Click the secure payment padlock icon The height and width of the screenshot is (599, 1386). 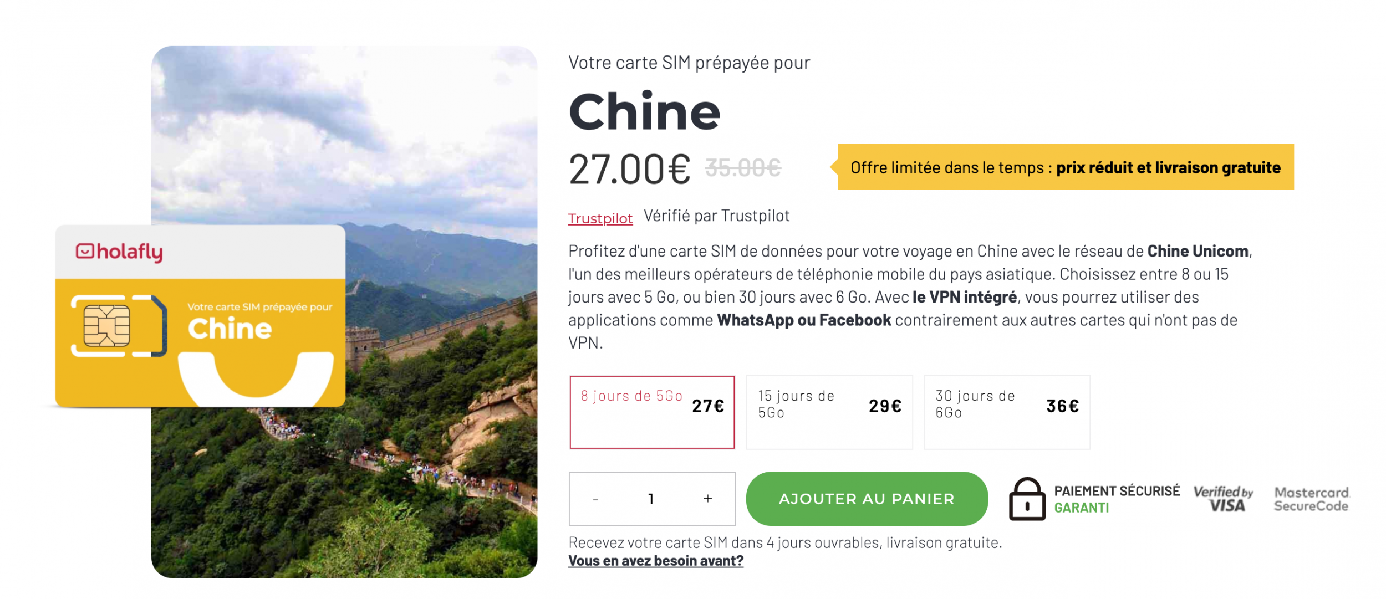pos(1027,499)
